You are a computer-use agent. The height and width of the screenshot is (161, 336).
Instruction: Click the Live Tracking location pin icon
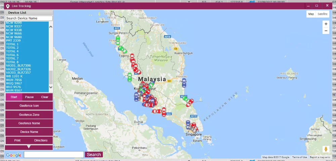pos(8,6)
